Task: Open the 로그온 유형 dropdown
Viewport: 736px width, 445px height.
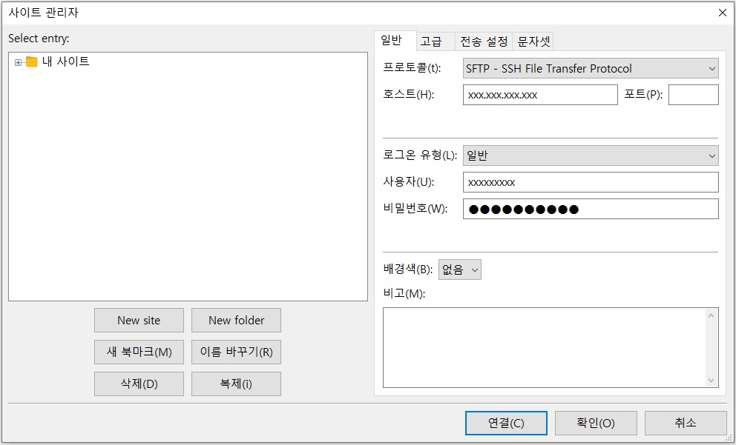Action: click(591, 155)
